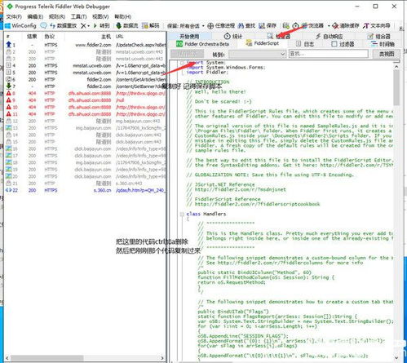This screenshot has height=363, width=407.
Task: Switch to the 开始使用 tab
Action: tap(189, 36)
